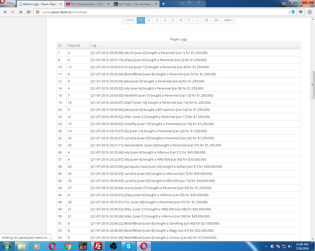Image resolution: width=315 pixels, height=251 pixels.
Task: Go to page 6 of the logs
Action: point(181,20)
